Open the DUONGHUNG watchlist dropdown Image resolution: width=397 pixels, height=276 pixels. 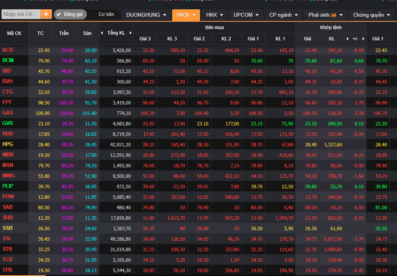coord(146,15)
